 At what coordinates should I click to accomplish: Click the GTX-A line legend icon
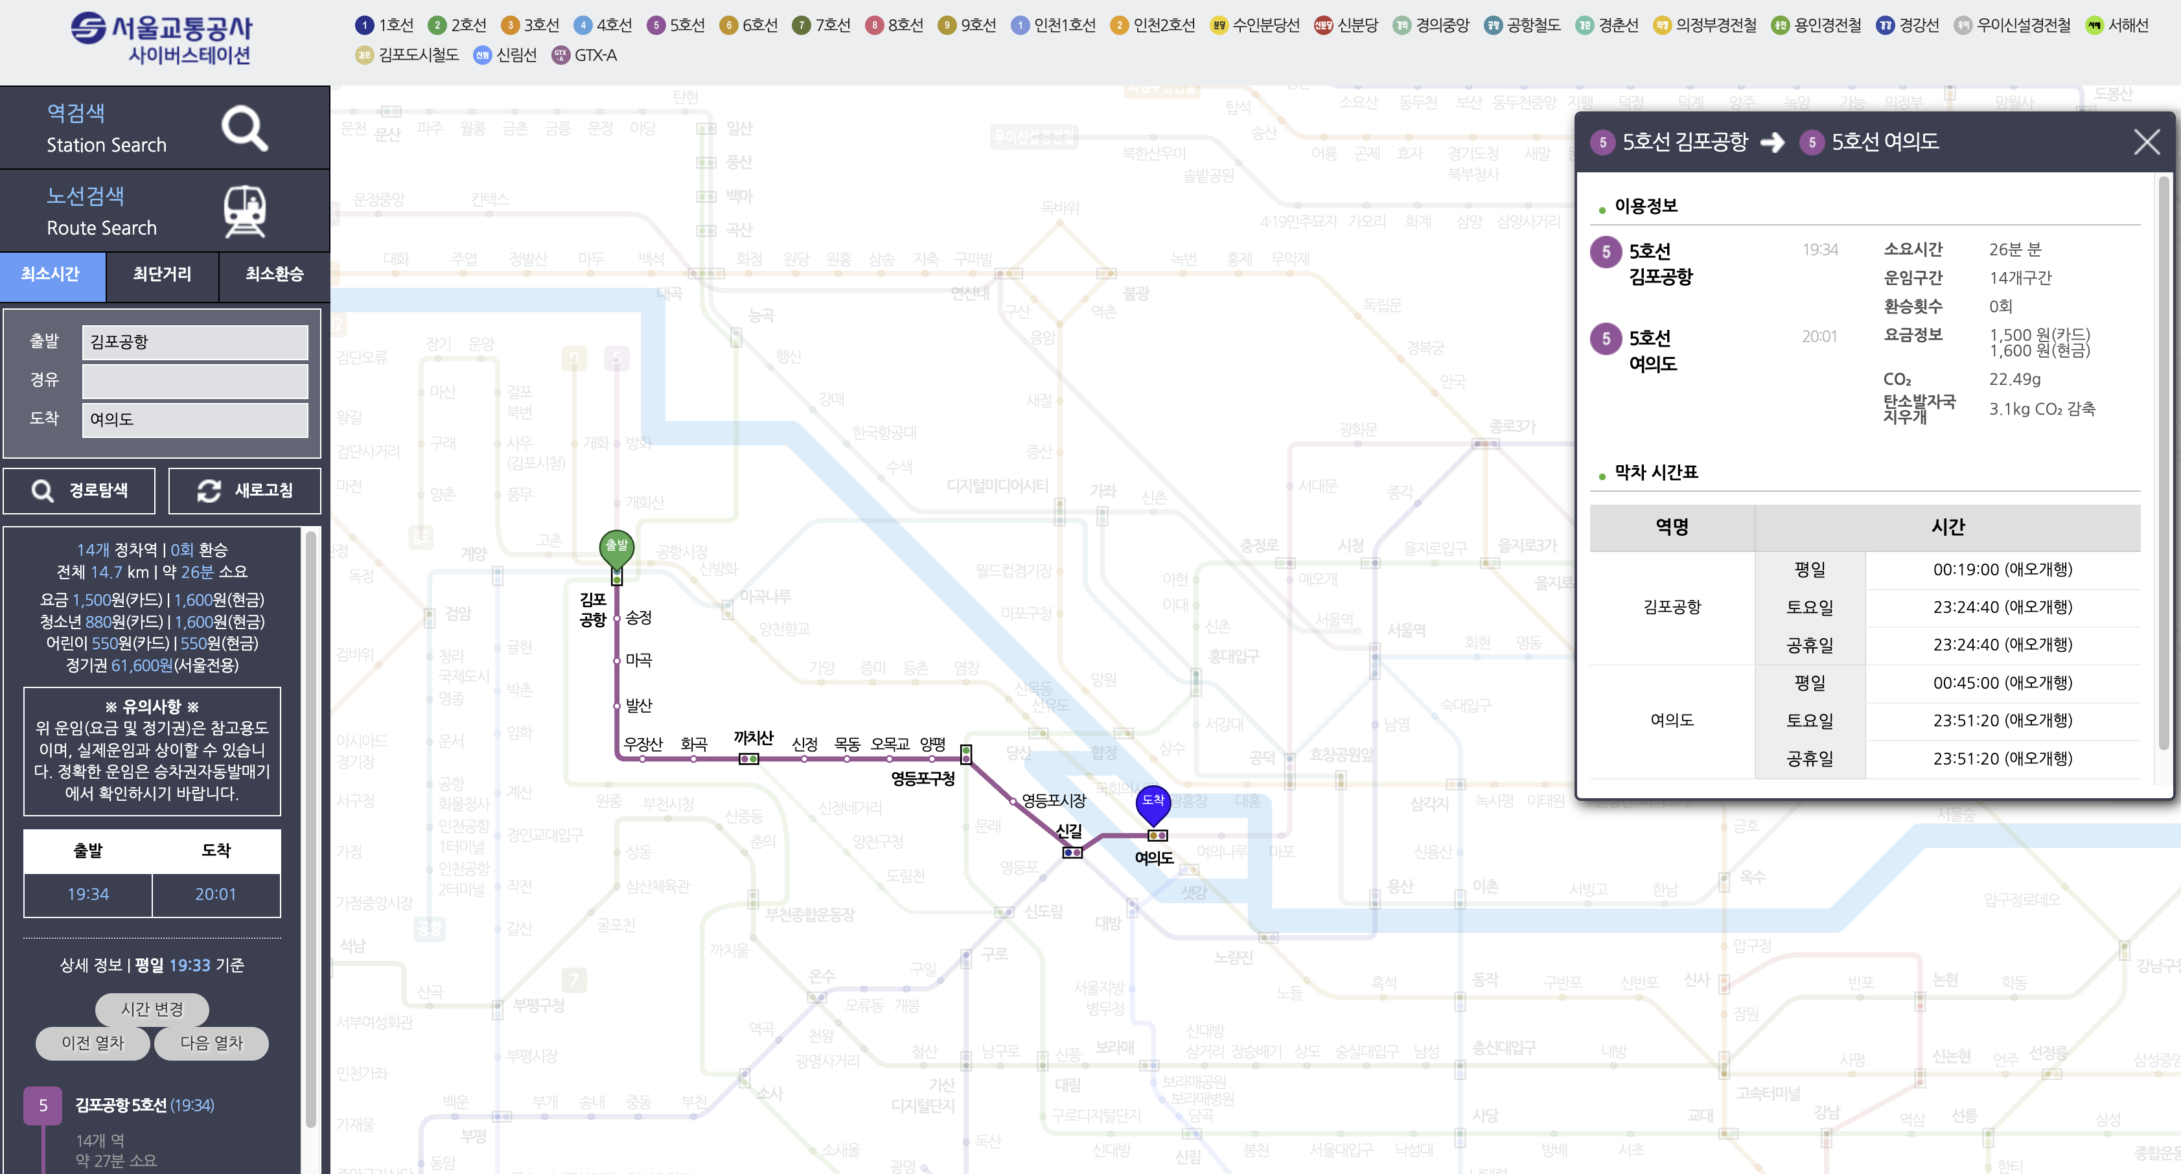[560, 55]
